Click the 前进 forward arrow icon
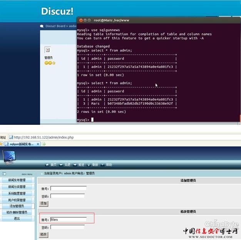Image resolution: width=241 pixels, height=240 pixels. tap(75, 165)
